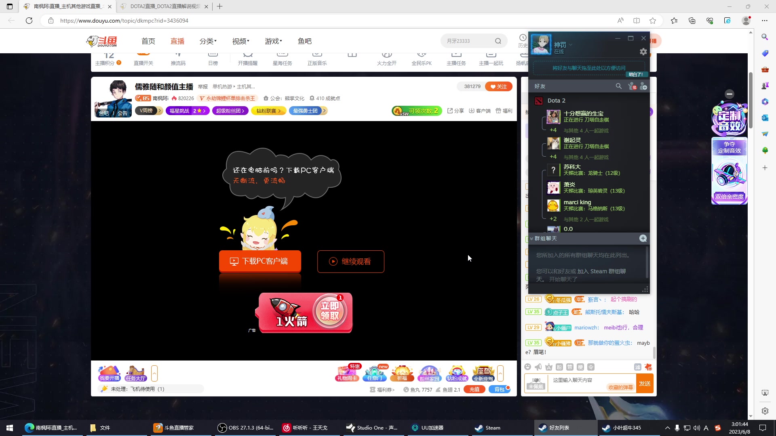
Task: Open 礼物周卡 gift icon
Action: [x=347, y=373]
